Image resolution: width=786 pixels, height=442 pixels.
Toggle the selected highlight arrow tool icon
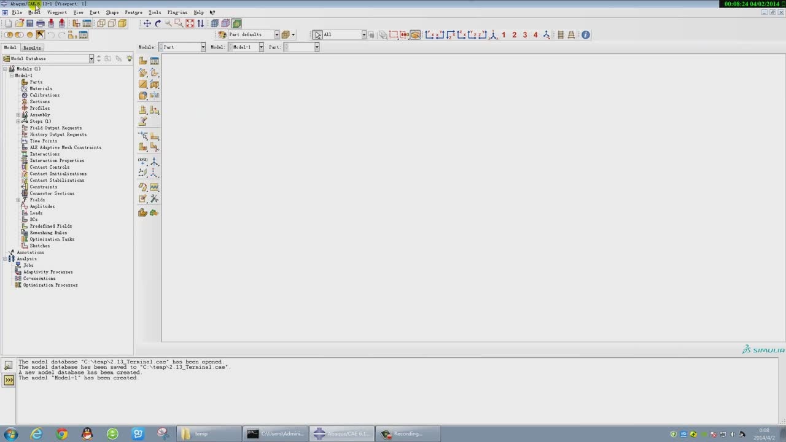coord(41,35)
